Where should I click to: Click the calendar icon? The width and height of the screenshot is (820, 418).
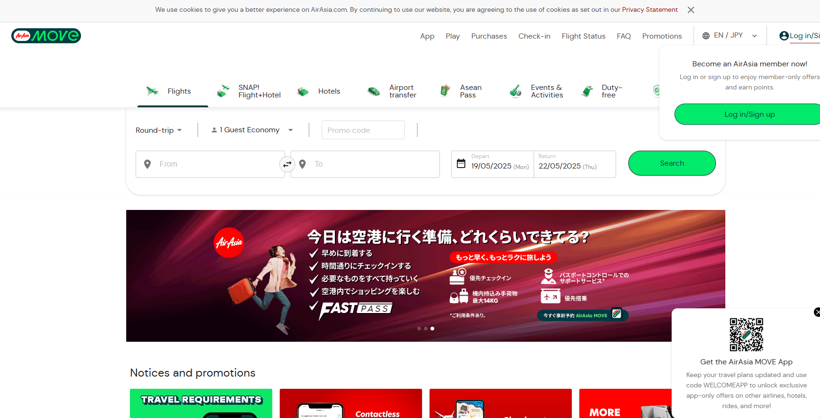pyautogui.click(x=461, y=163)
